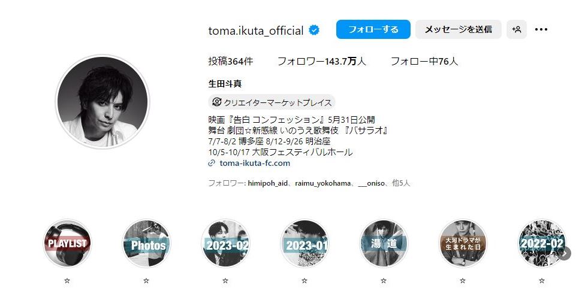
Task: Open the 2022-02 story highlight
Action: click(x=542, y=243)
